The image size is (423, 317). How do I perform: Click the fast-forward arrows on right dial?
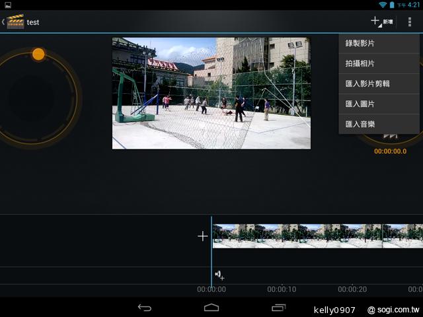tap(391, 136)
